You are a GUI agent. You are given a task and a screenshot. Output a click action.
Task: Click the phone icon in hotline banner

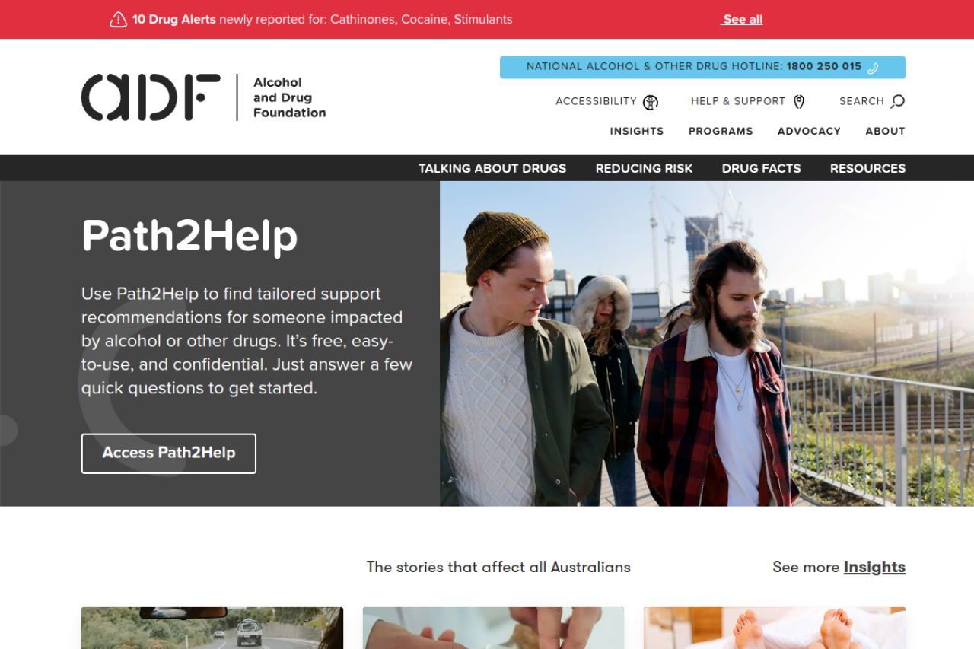click(x=873, y=68)
